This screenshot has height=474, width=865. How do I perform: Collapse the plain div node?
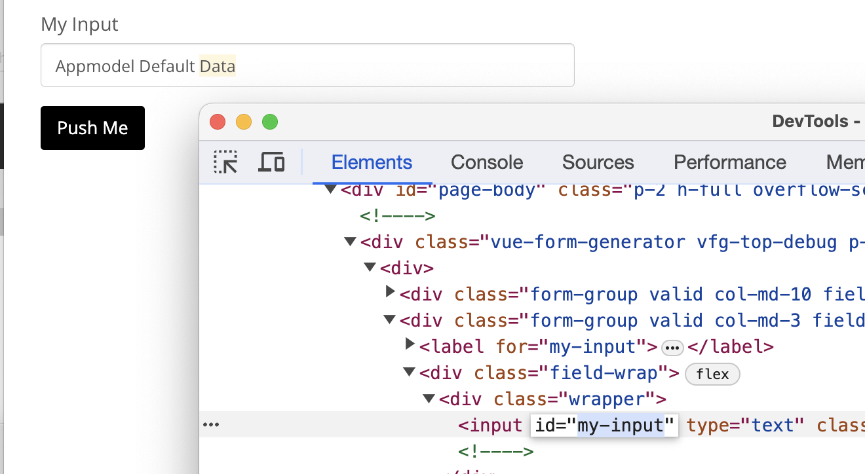tap(370, 268)
